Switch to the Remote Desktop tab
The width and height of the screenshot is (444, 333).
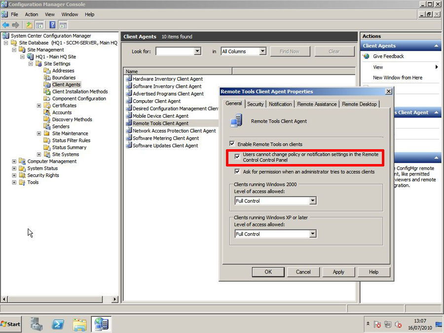pos(359,104)
